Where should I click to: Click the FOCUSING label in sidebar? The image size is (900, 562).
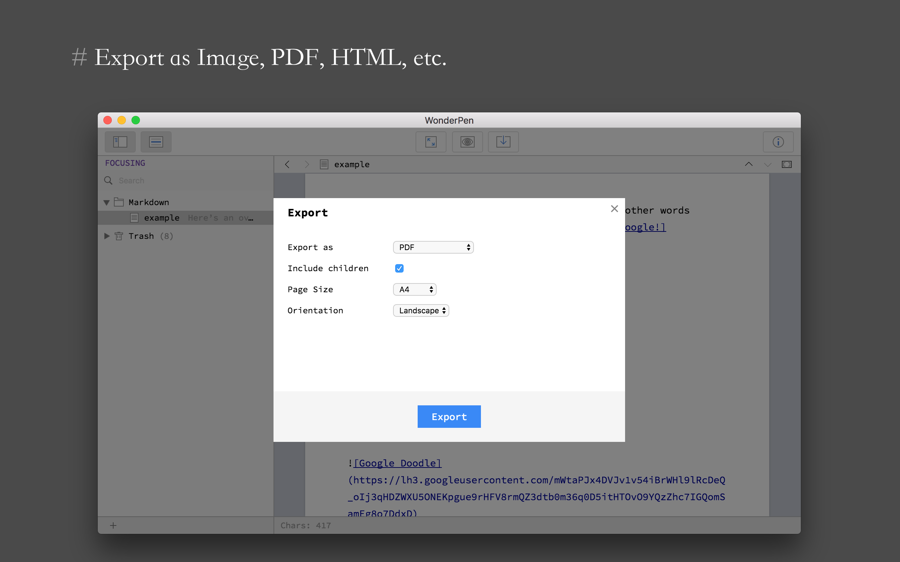click(x=125, y=163)
